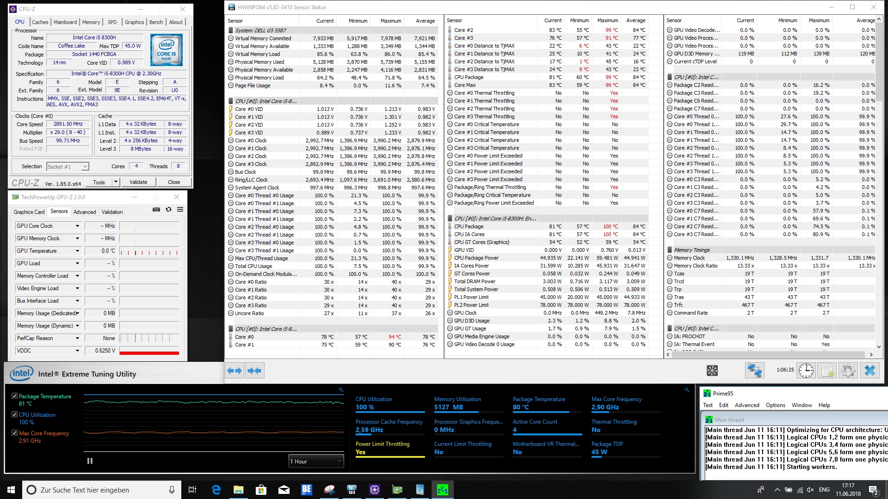Screen dimensions: 888x499
Task: Open HWiNFO remote network monitoring icon
Action: [x=754, y=371]
